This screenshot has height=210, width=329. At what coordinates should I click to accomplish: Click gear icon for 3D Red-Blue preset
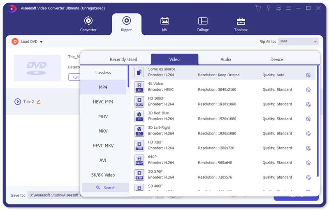[308, 119]
